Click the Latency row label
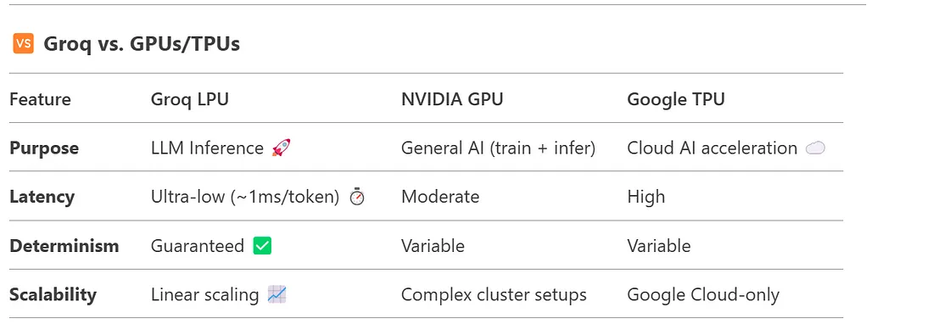Viewport: 933px width, 324px height. click(42, 197)
